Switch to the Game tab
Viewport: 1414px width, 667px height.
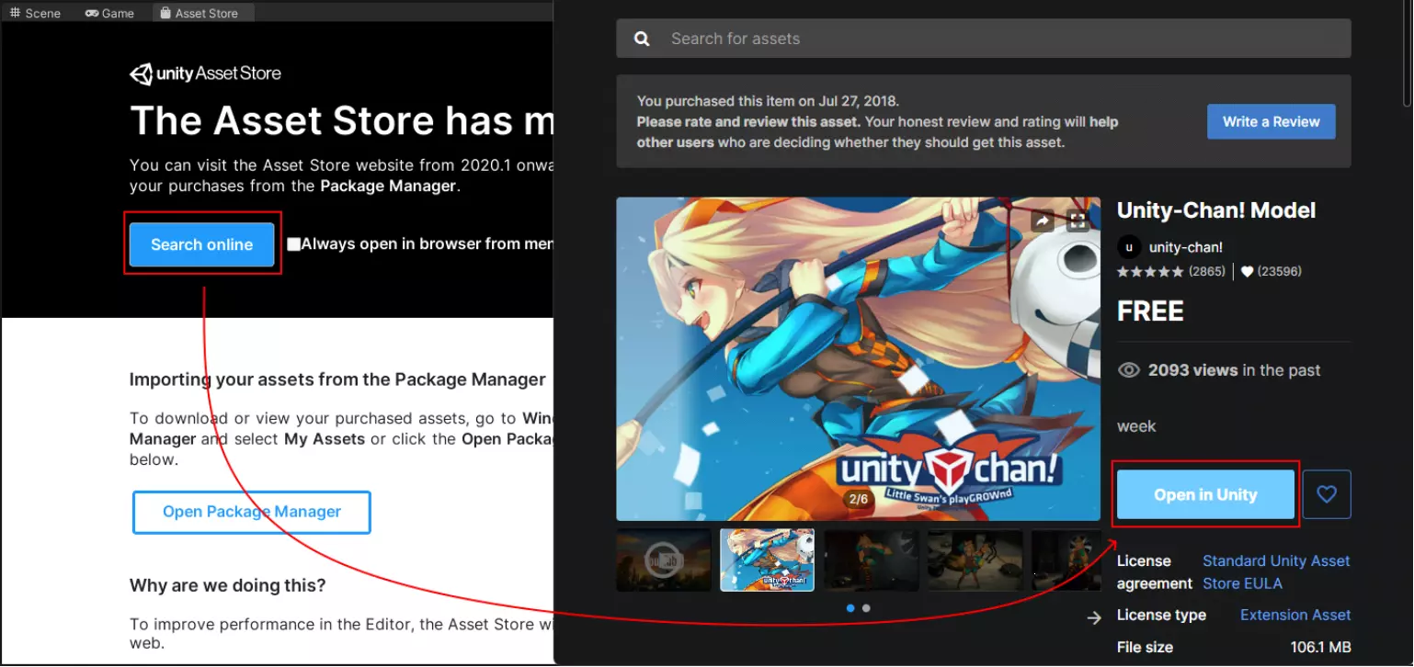click(x=109, y=13)
